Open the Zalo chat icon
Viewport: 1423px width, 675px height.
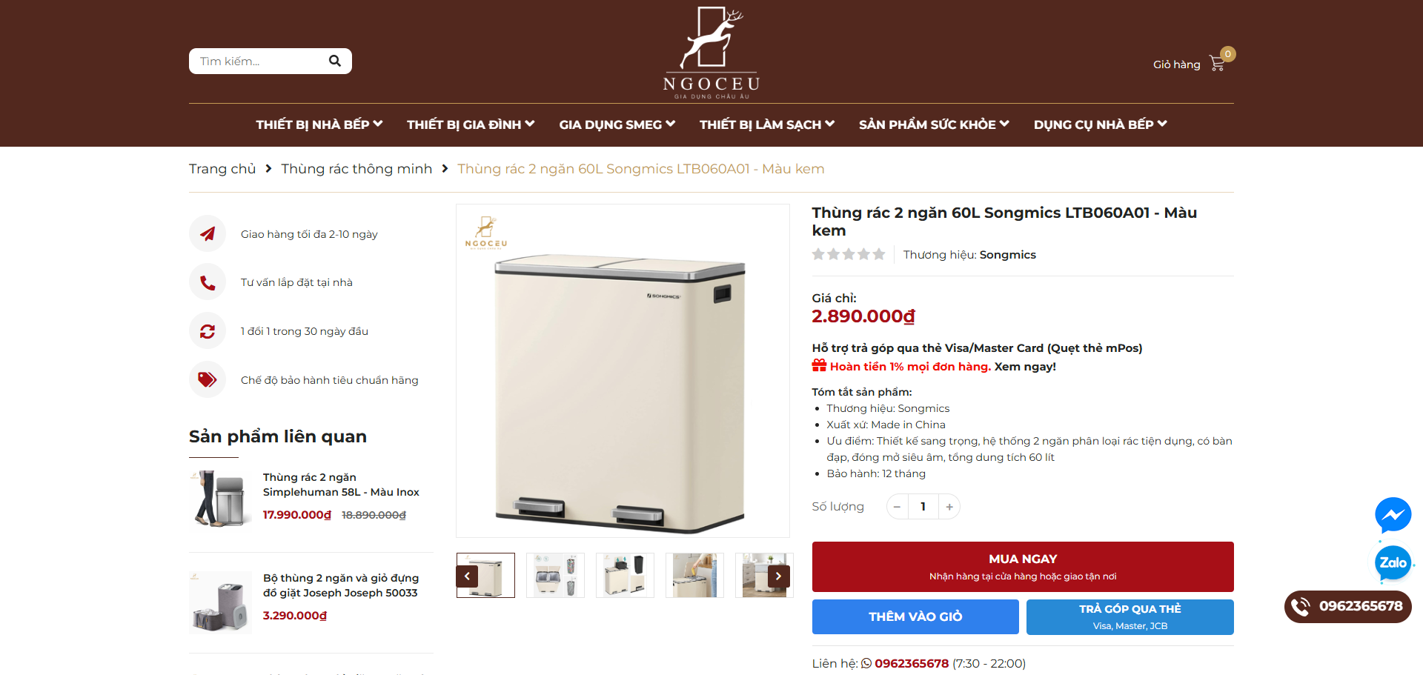coord(1393,562)
